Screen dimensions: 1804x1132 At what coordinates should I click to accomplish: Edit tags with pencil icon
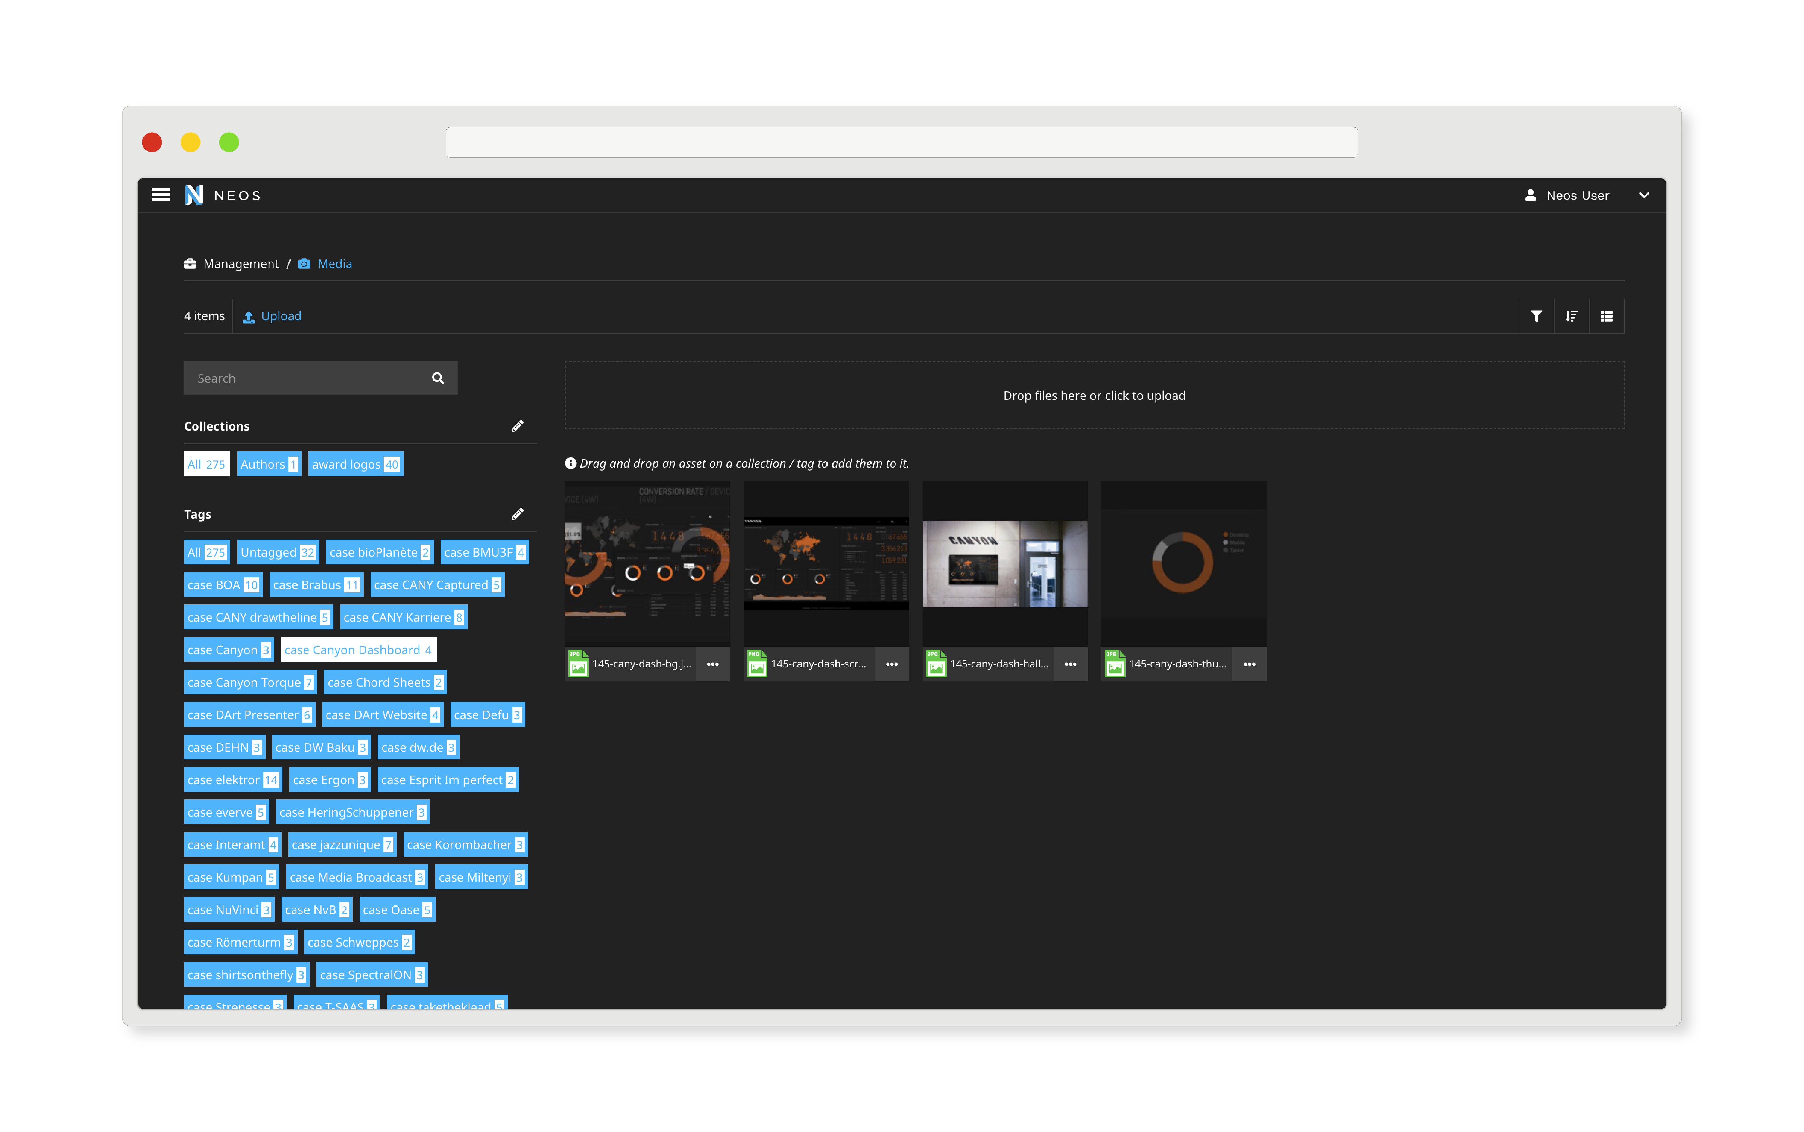click(x=517, y=514)
